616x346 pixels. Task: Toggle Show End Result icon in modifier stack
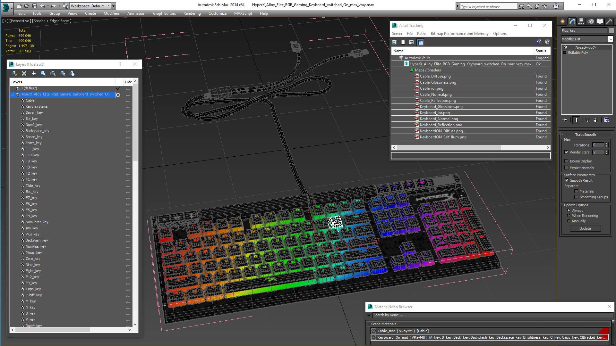click(577, 120)
